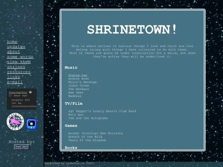Click the '21 days ago' status timestamp
Screen dimensions: 223x167
pyautogui.click(x=18, y=95)
